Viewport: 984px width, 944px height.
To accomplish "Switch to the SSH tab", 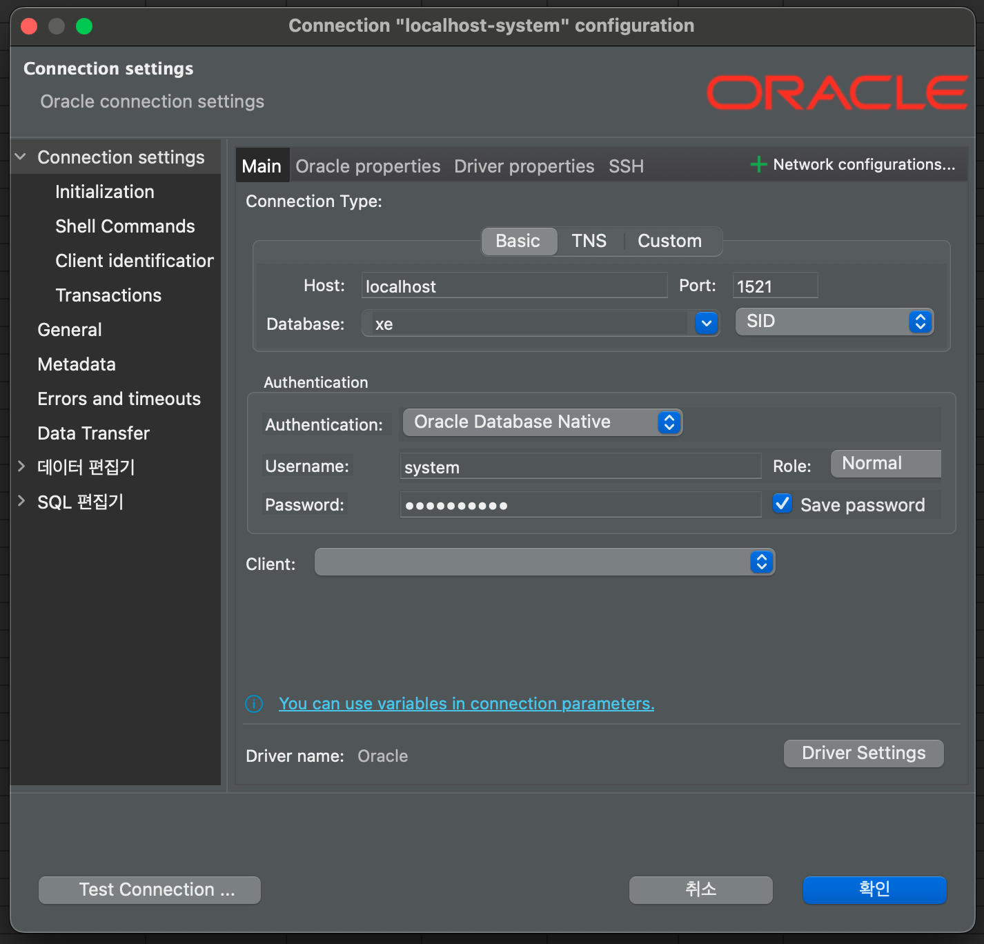I will (626, 166).
